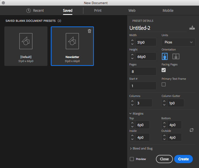Uncheck the Facing Pages checkbox
The height and width of the screenshot is (168, 199).
point(164,70)
